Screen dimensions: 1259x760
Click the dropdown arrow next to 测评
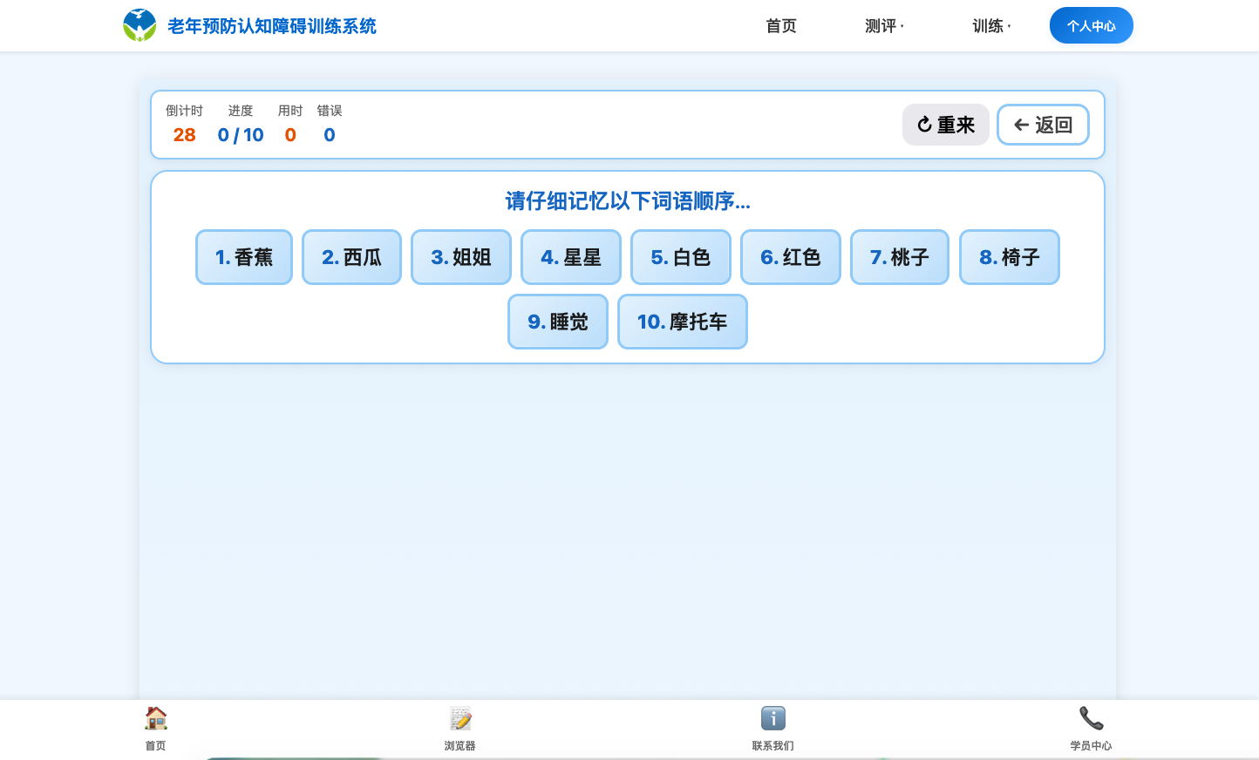point(901,28)
